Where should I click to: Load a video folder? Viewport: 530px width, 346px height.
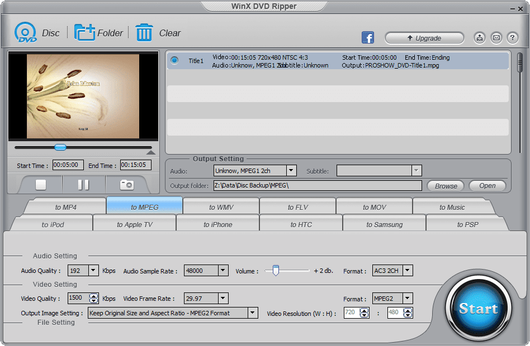(x=99, y=32)
